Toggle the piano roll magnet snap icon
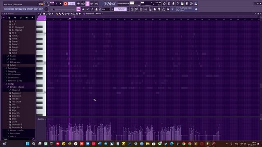This screenshot has height=147, width=262. pyautogui.click(x=44, y=13)
